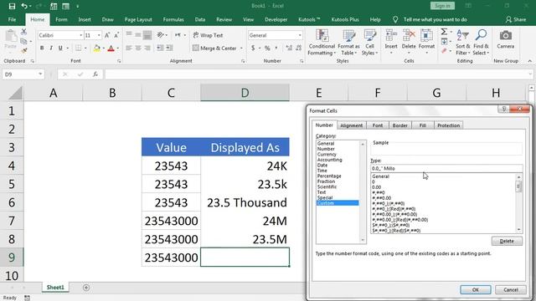Open Merge & Center dropdown arrow
This screenshot has width=536, height=301.
pos(241,48)
